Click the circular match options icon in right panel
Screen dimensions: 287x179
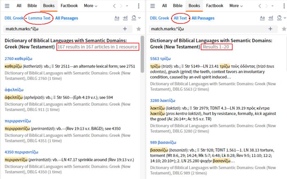pos(279,18)
